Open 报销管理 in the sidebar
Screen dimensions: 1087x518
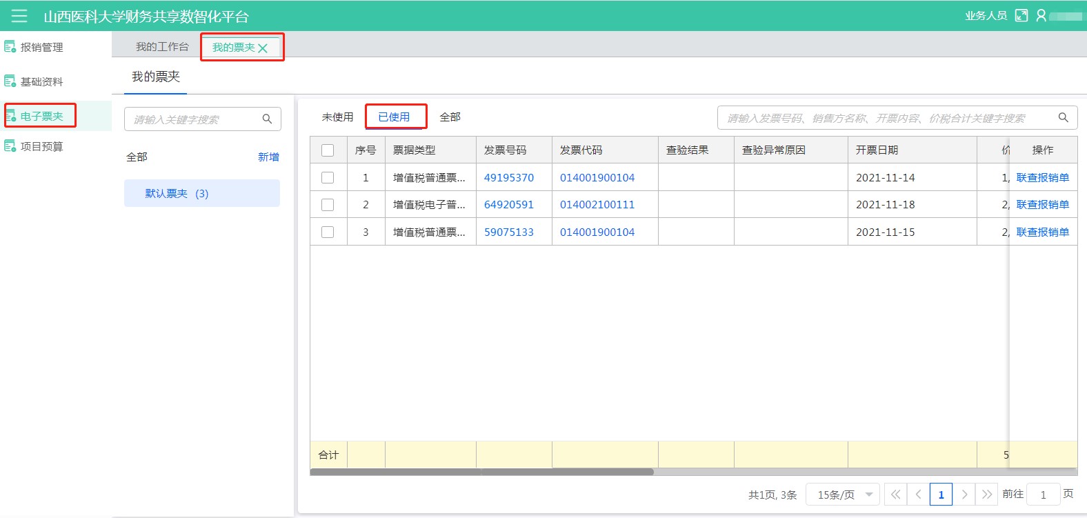(x=41, y=47)
